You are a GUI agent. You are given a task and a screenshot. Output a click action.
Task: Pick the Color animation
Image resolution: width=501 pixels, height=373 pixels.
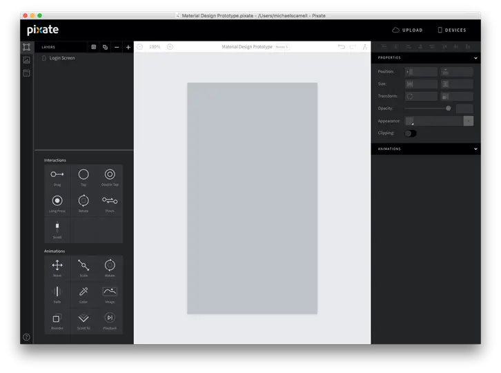pos(83,295)
